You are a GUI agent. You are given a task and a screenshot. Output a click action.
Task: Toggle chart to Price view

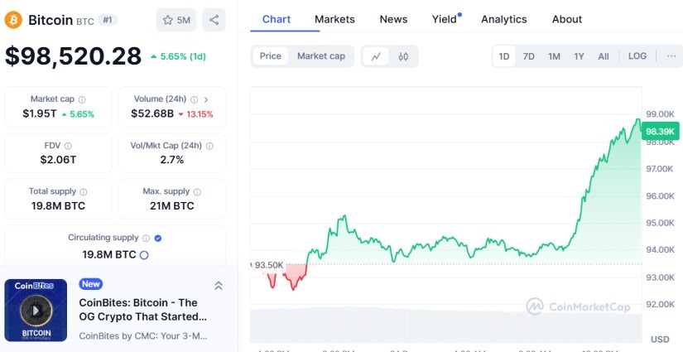[271, 56]
